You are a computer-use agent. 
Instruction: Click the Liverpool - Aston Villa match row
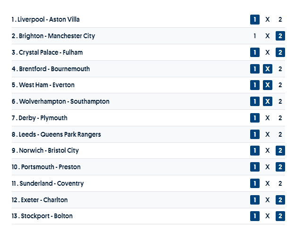point(142,20)
